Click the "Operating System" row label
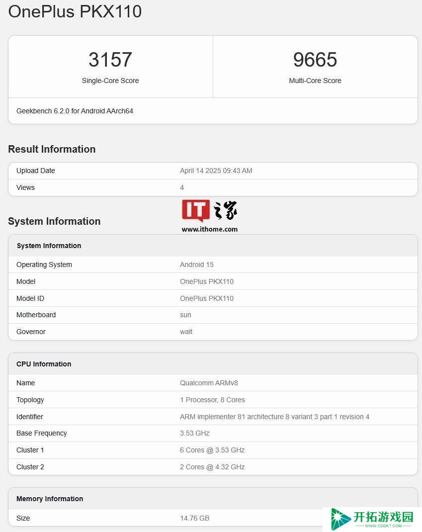The width and height of the screenshot is (422, 532). tap(44, 265)
